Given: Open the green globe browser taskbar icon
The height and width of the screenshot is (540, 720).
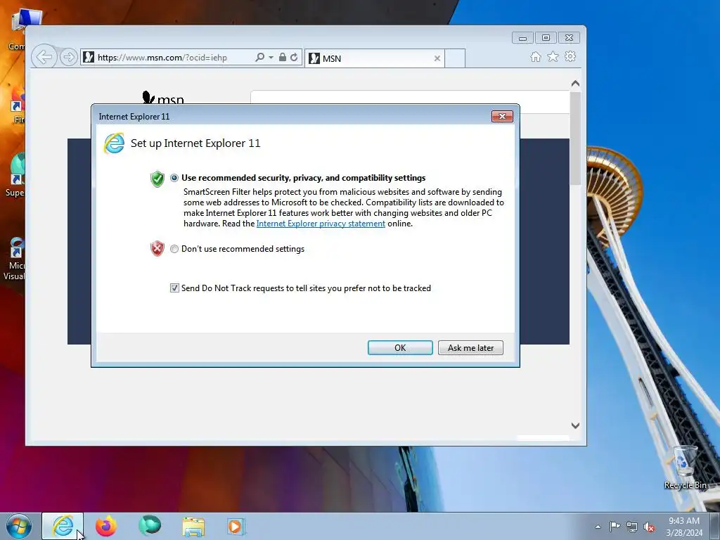Looking at the screenshot, I should 150,525.
